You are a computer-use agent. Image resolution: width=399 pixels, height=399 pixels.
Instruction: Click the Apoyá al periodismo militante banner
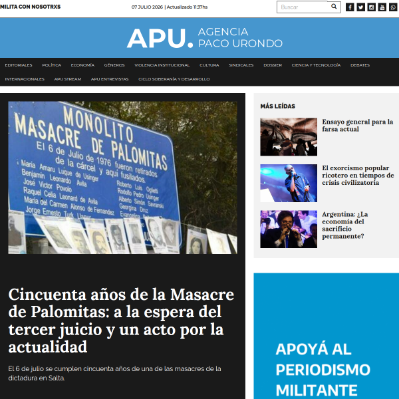tap(327, 336)
